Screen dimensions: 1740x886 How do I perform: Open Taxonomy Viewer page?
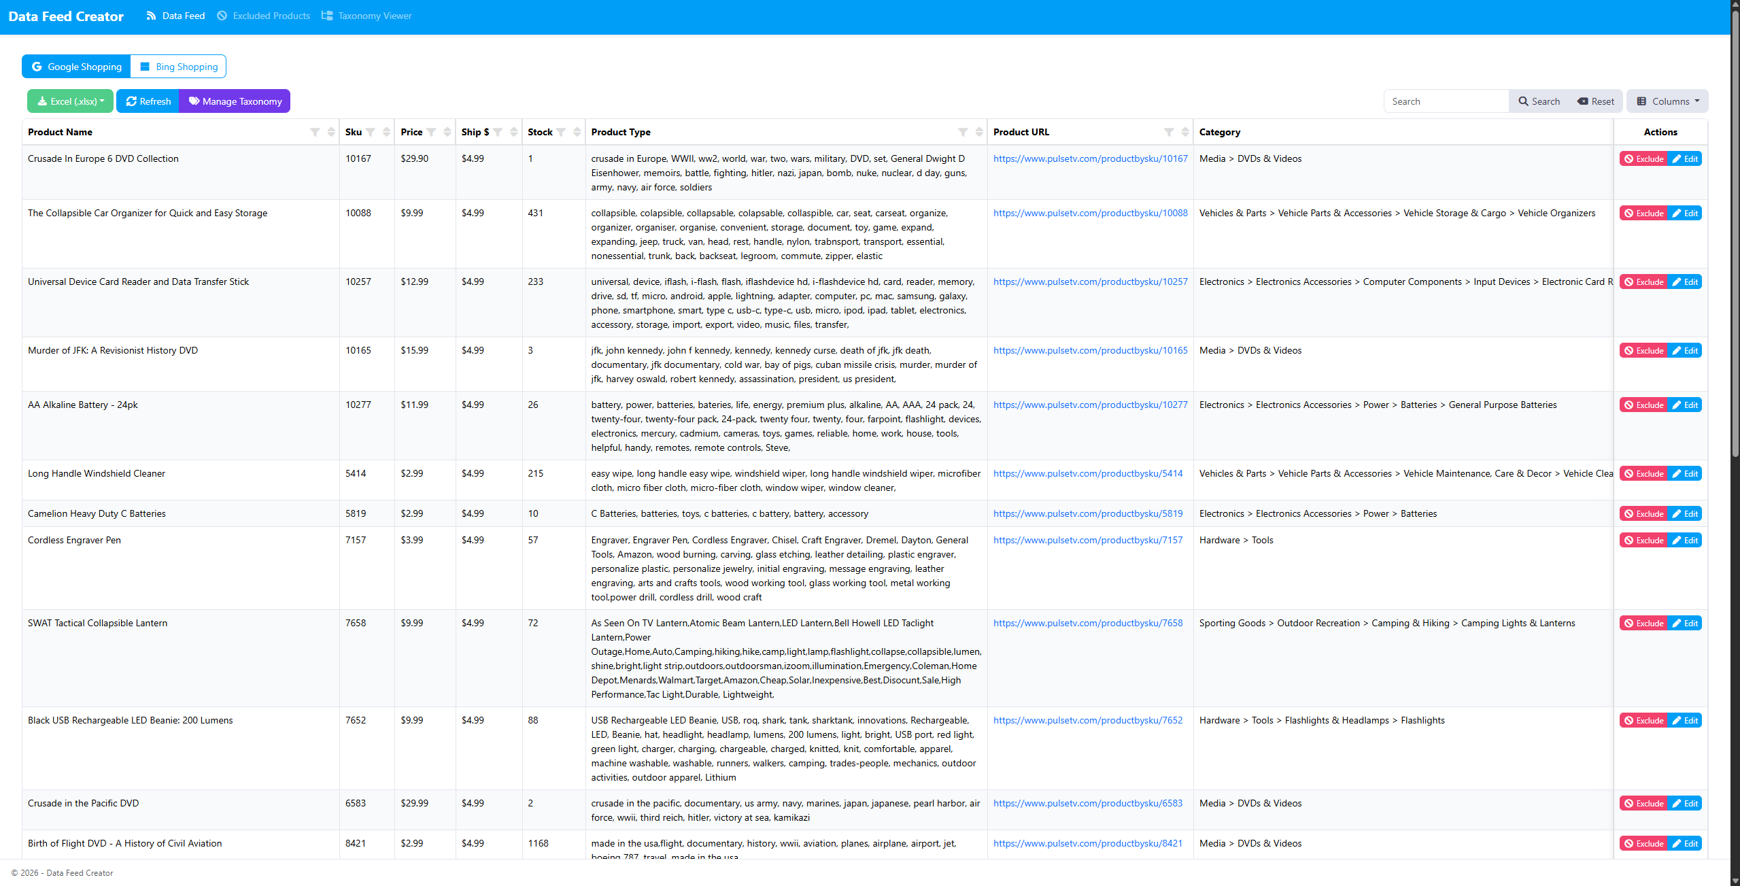click(x=366, y=16)
